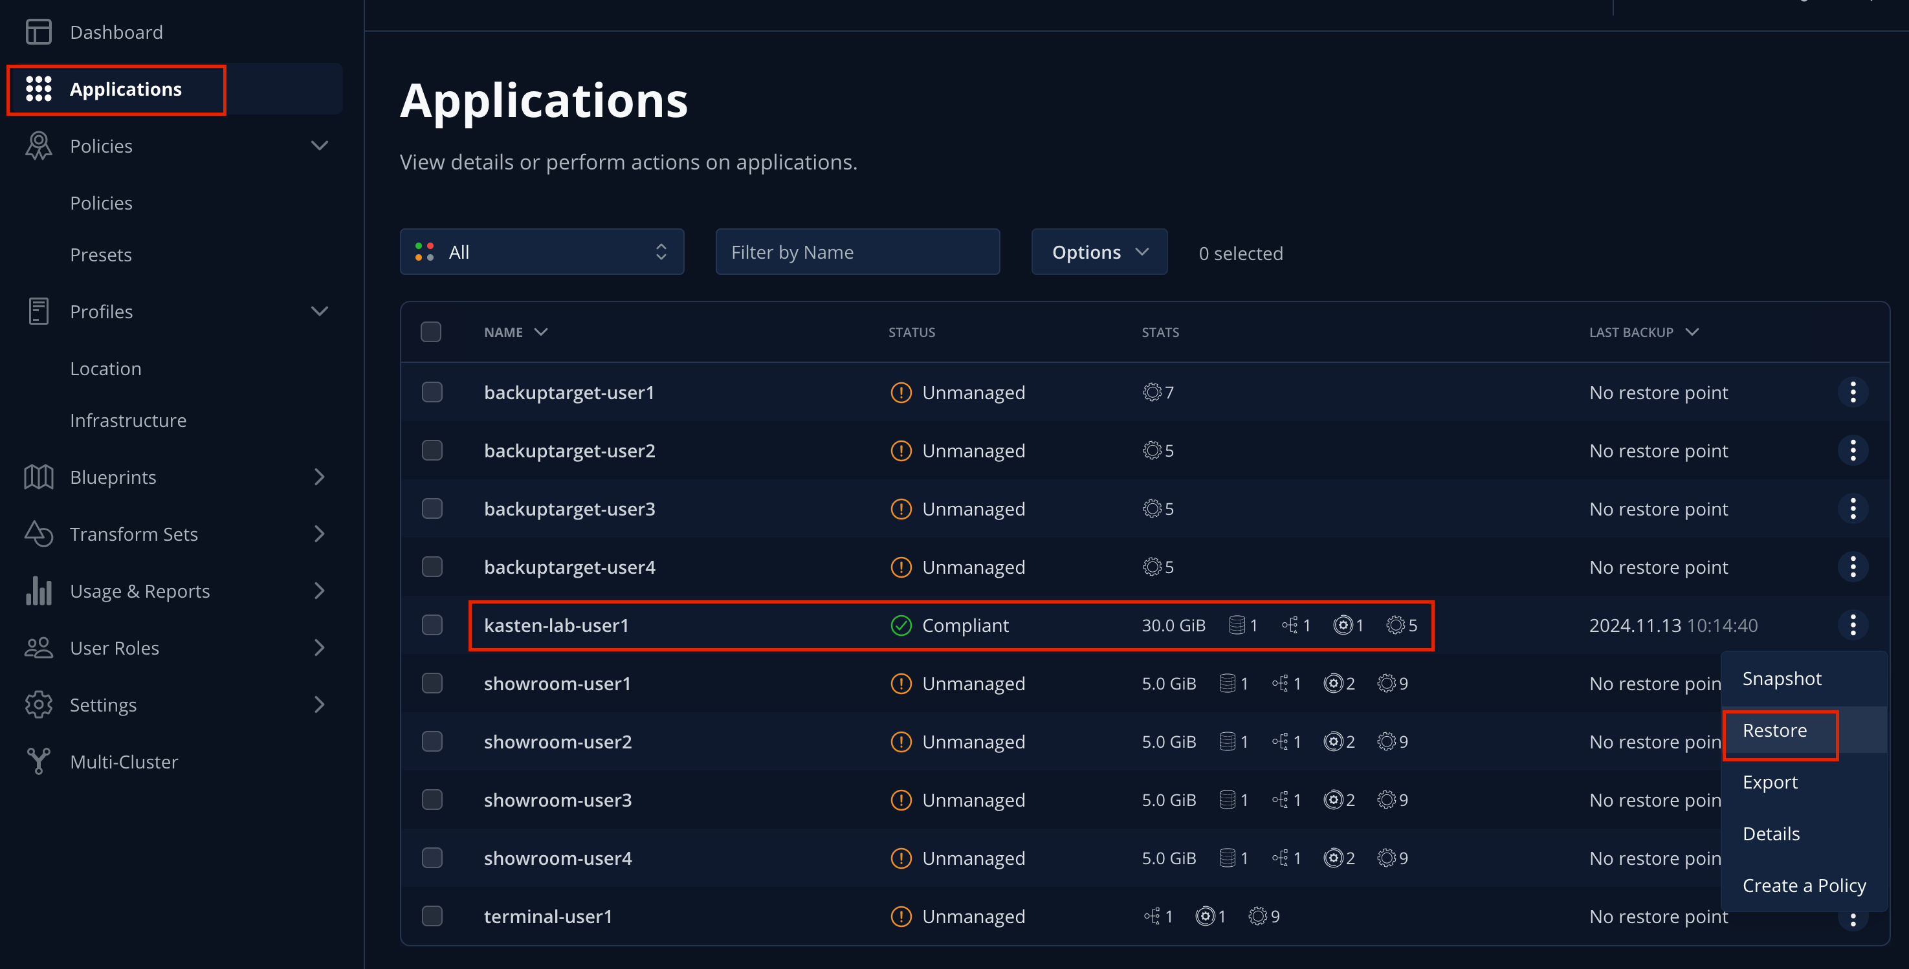Click three-dot menu for kasten-lab-user1
Image resolution: width=1909 pixels, height=969 pixels.
click(1853, 626)
